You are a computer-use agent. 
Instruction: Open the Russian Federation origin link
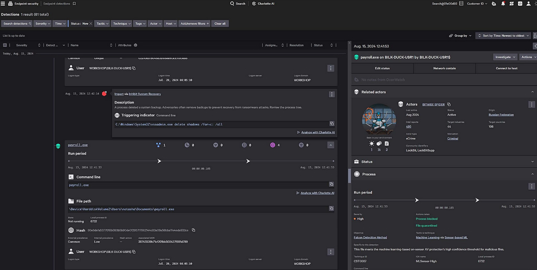[x=501, y=115]
